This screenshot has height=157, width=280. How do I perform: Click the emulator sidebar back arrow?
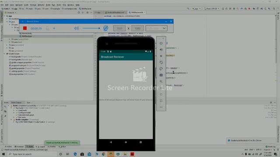point(161,88)
